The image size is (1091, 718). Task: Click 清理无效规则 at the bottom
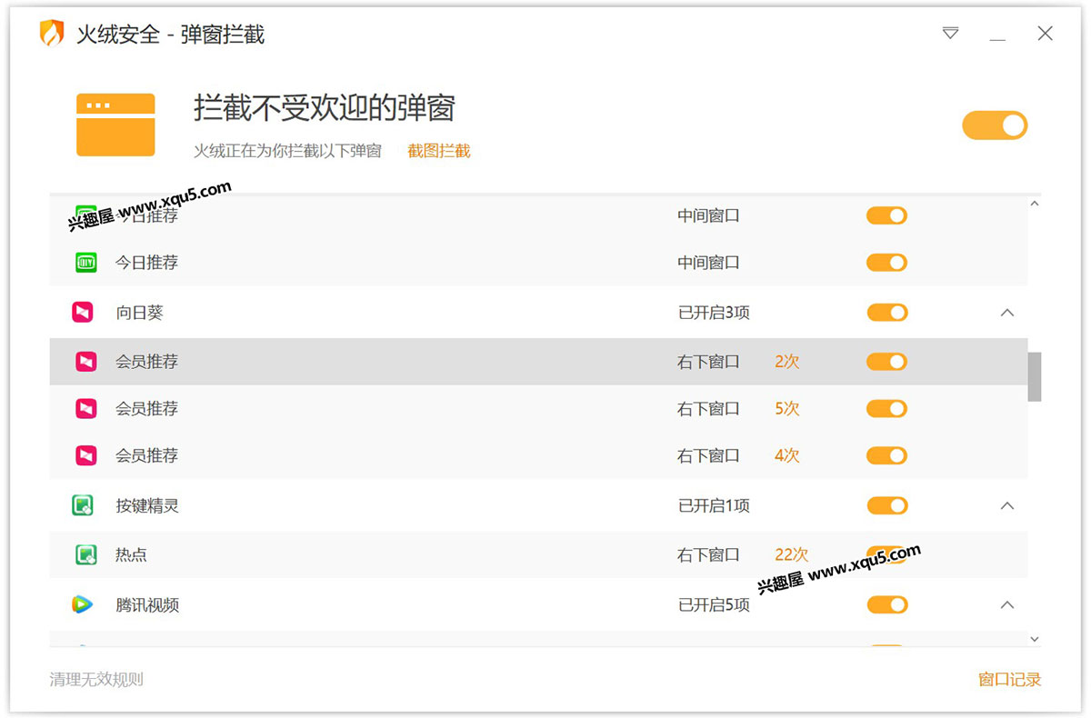[x=96, y=679]
